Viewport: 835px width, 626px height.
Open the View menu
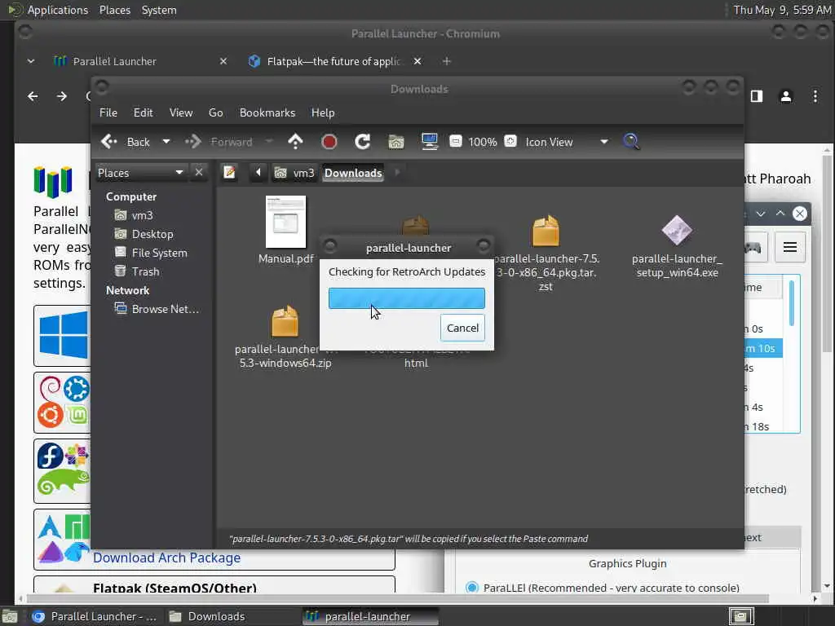pos(181,112)
